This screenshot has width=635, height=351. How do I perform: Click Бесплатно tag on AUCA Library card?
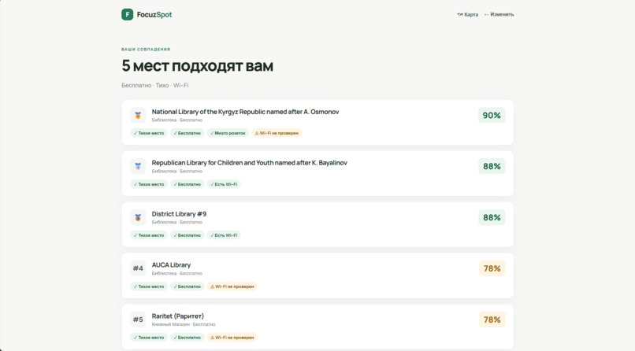tap(187, 286)
